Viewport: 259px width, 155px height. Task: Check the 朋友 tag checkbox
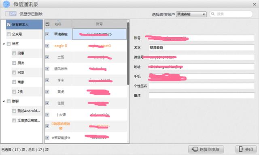[14, 63]
